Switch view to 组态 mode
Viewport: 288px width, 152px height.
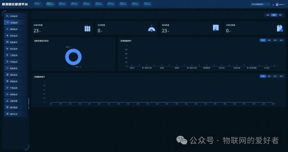268,15
